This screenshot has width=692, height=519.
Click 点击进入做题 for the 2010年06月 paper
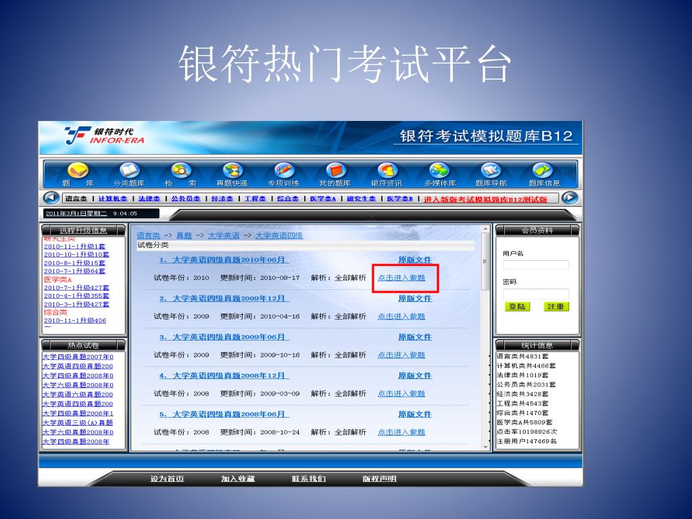tap(401, 278)
